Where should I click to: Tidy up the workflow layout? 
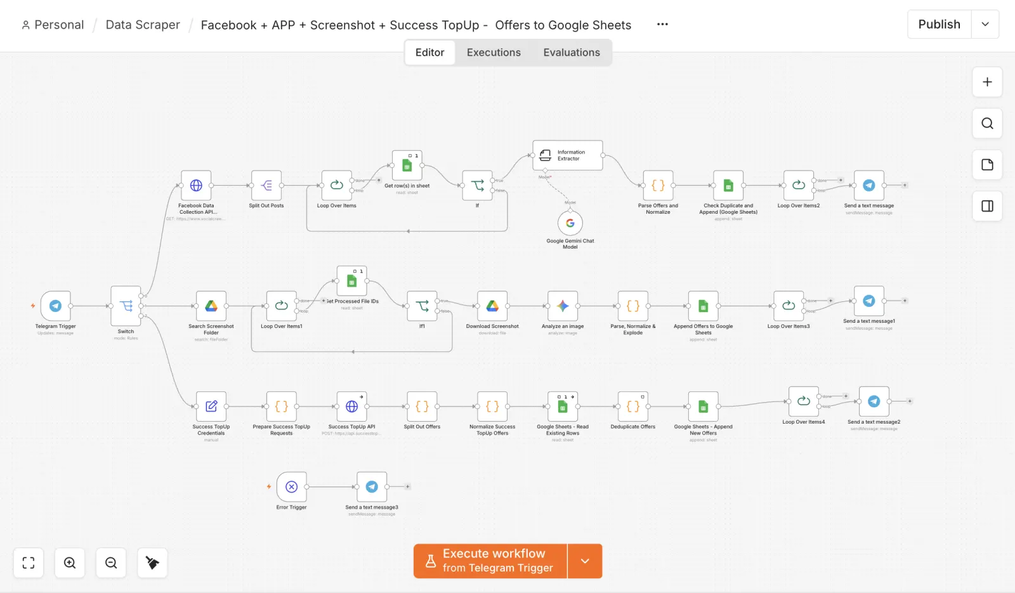152,563
